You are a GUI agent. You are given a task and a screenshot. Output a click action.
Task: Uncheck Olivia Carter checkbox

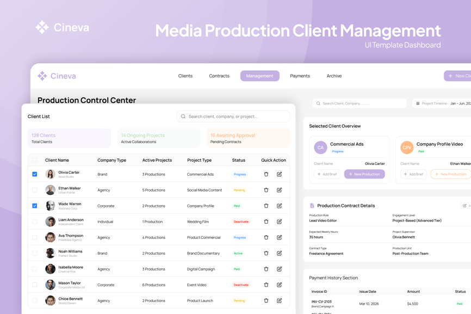35,174
